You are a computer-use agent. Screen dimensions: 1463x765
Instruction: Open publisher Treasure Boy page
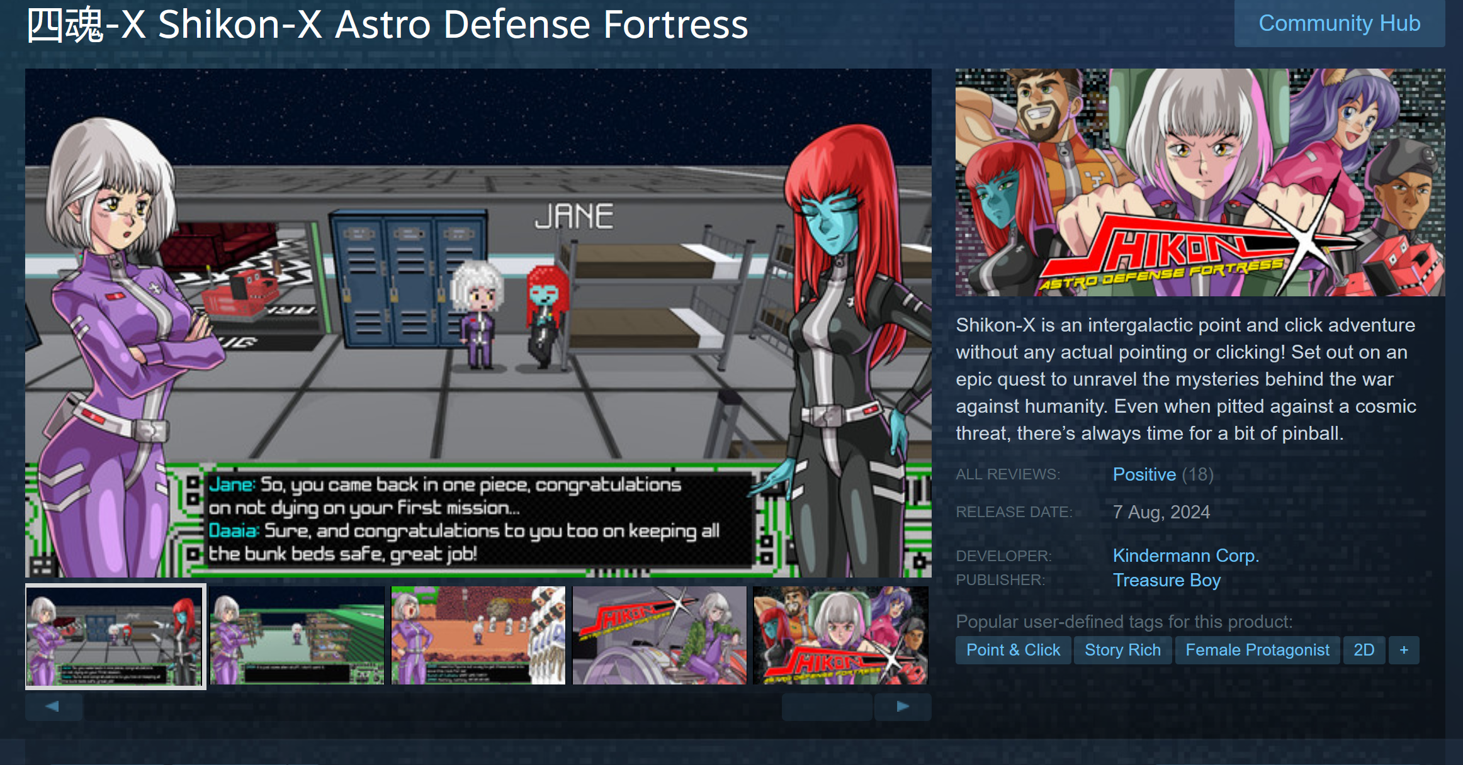[1166, 580]
